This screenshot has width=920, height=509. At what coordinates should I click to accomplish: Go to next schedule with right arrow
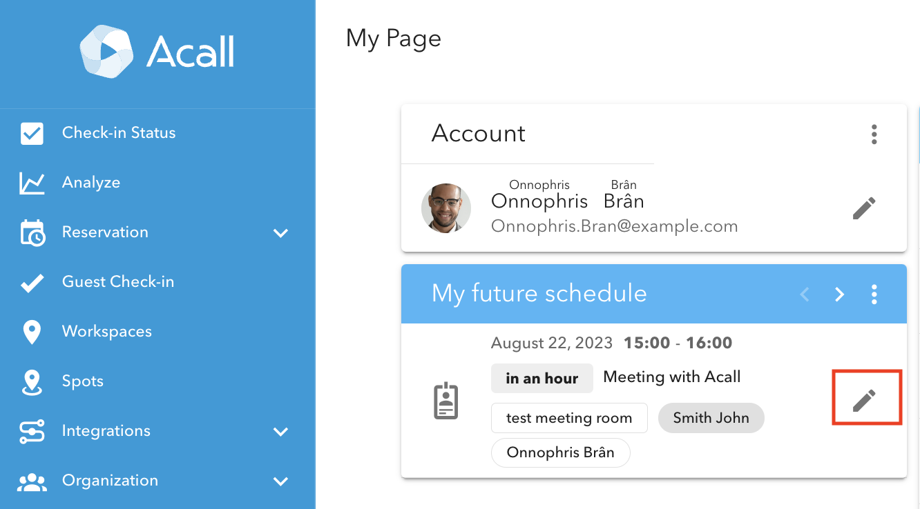pyautogui.click(x=839, y=295)
